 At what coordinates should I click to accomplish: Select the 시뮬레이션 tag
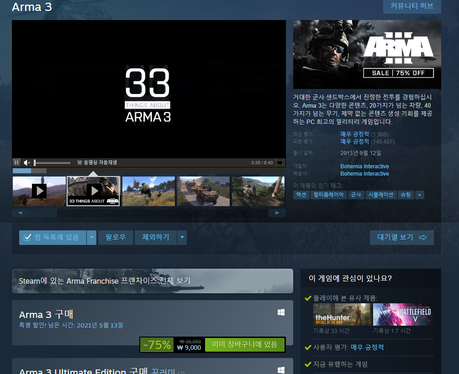pos(381,195)
